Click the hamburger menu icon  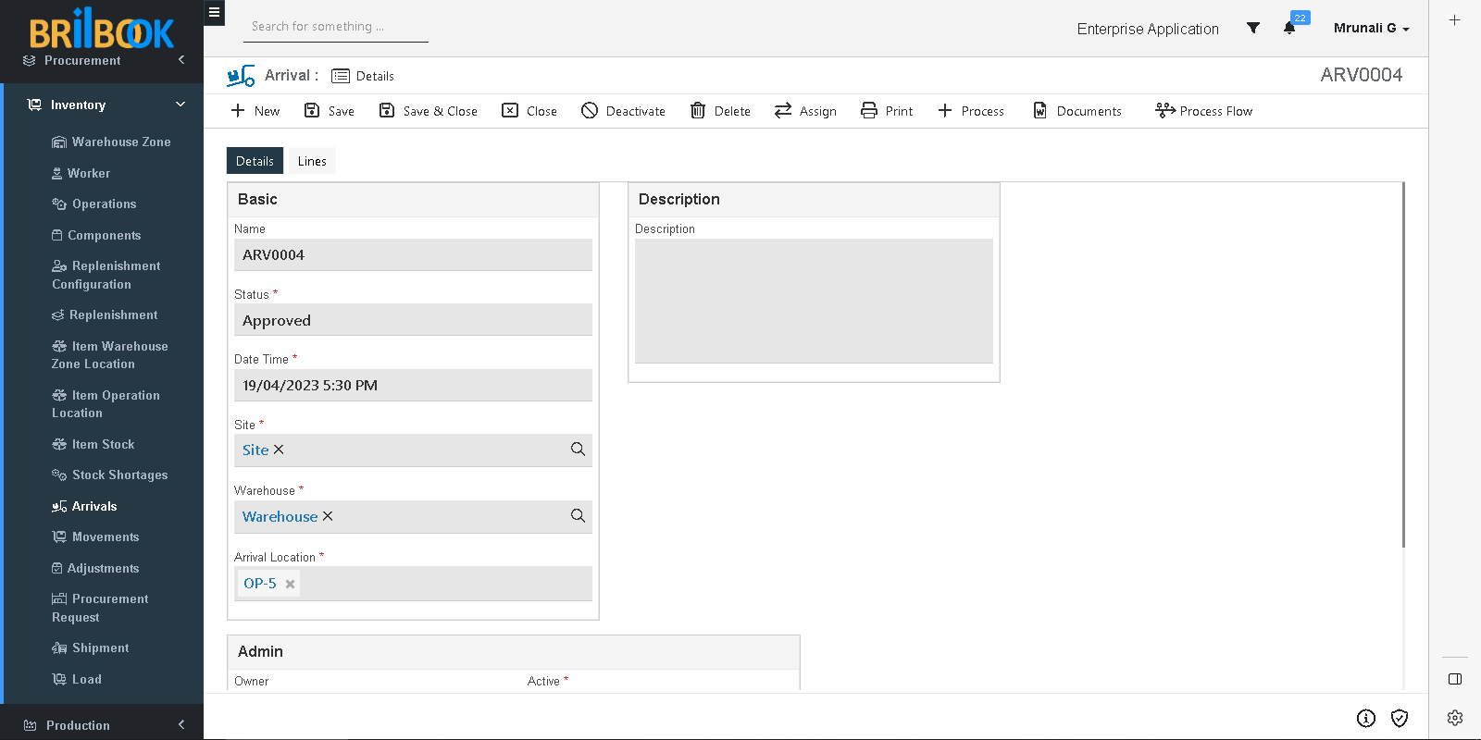[x=214, y=13]
